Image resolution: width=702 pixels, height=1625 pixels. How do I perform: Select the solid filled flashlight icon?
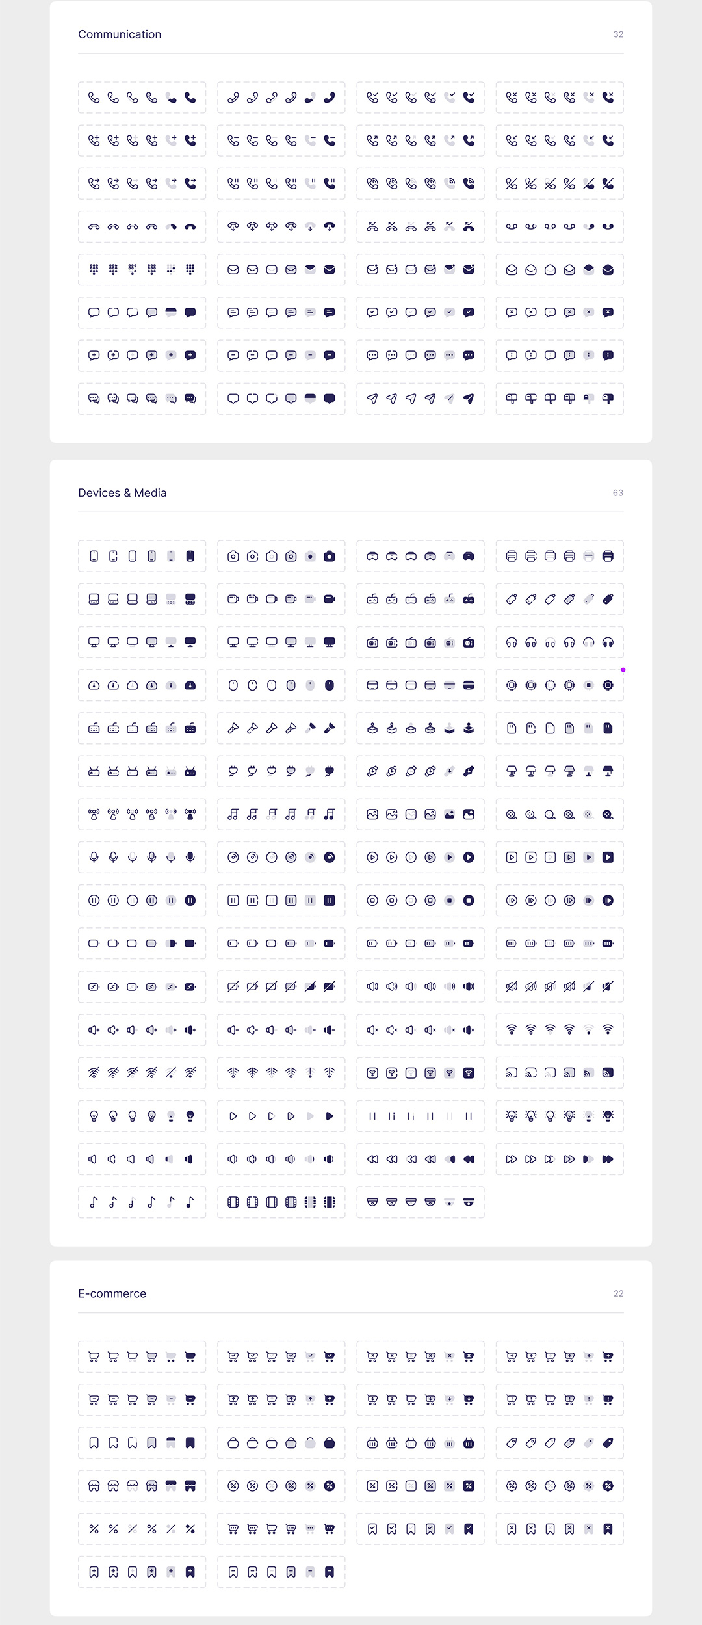point(330,728)
